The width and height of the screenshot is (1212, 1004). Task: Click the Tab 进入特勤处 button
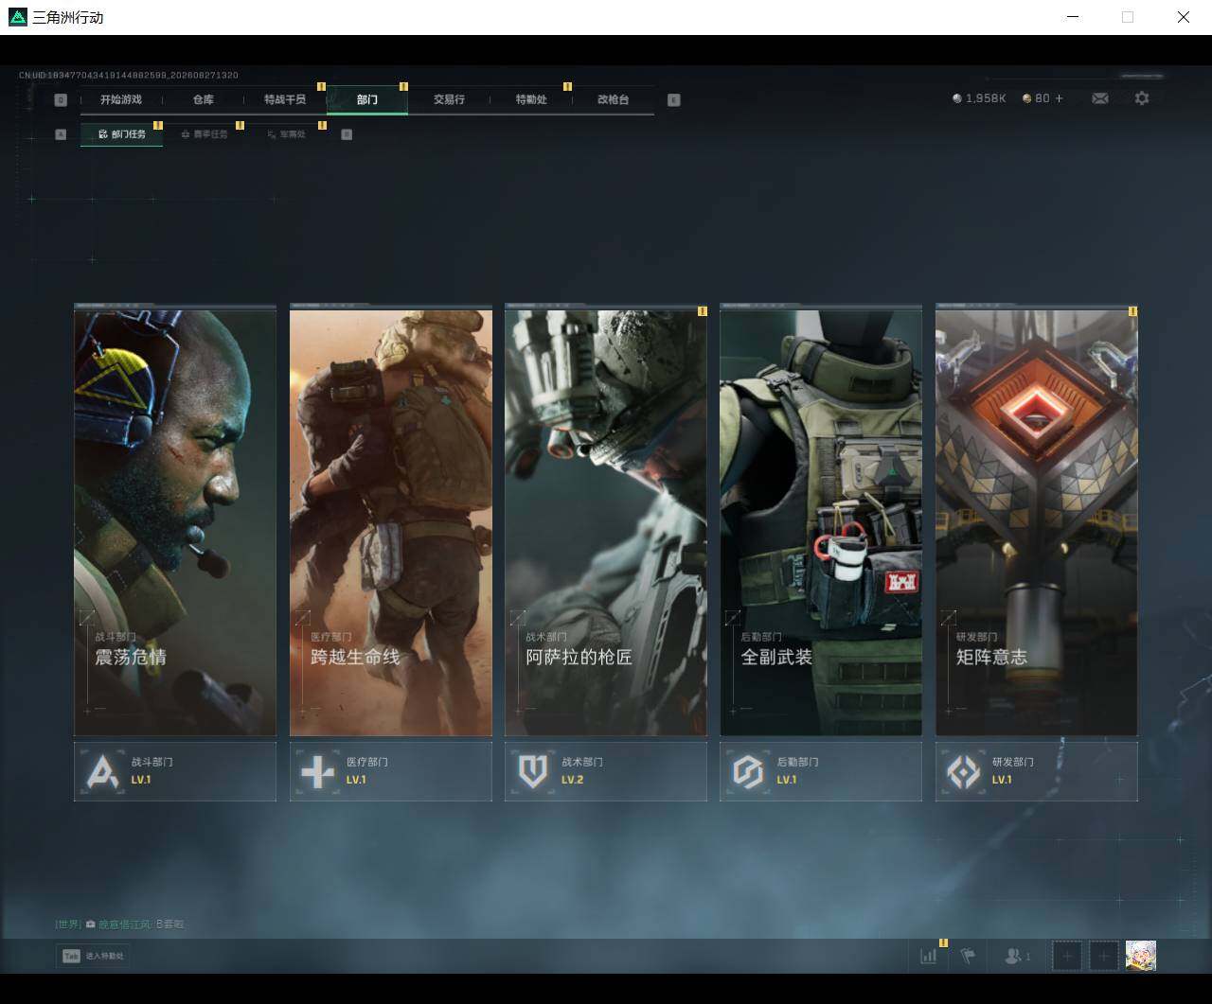click(92, 956)
